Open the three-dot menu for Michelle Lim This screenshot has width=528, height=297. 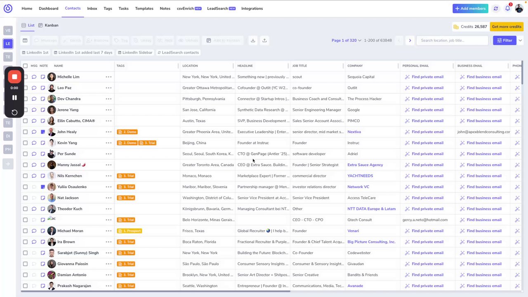click(108, 77)
